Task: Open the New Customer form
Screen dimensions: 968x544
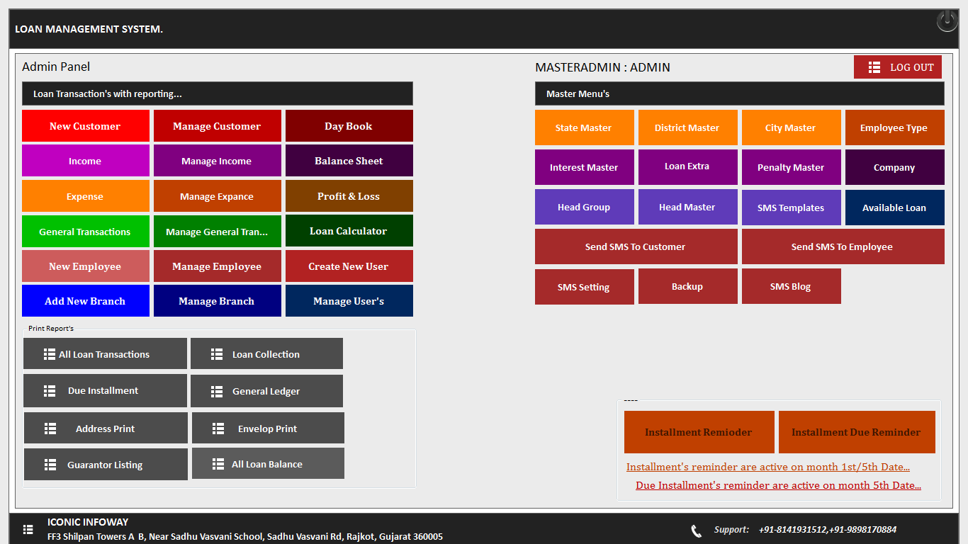Action: 85,126
